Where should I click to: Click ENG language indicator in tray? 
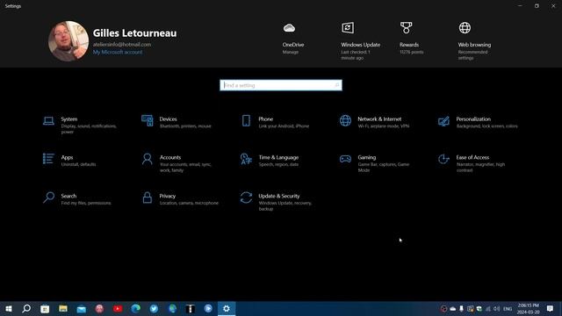click(508, 308)
